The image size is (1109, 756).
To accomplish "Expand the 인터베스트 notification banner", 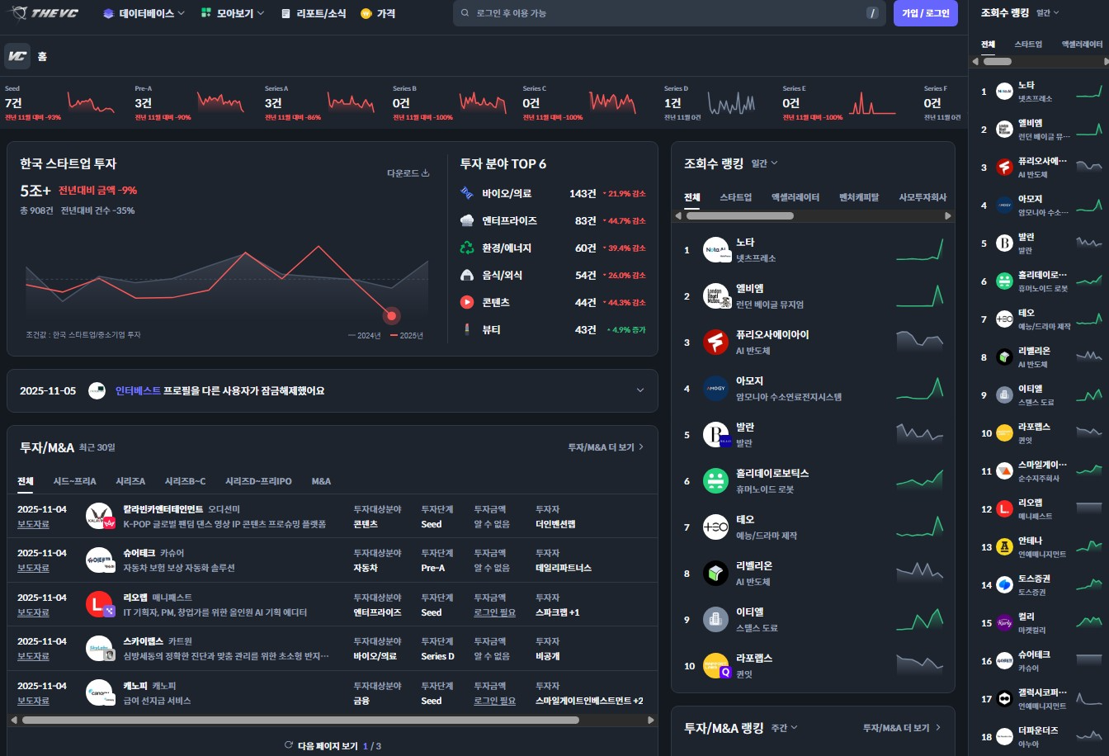I will click(640, 390).
